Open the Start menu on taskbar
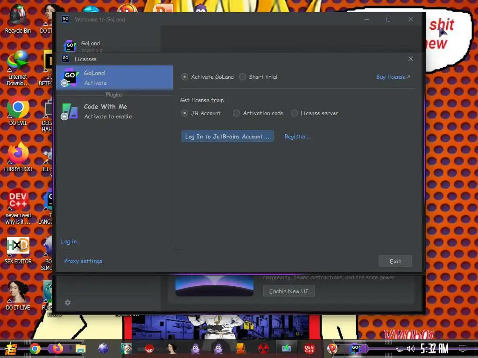 (x=11, y=349)
